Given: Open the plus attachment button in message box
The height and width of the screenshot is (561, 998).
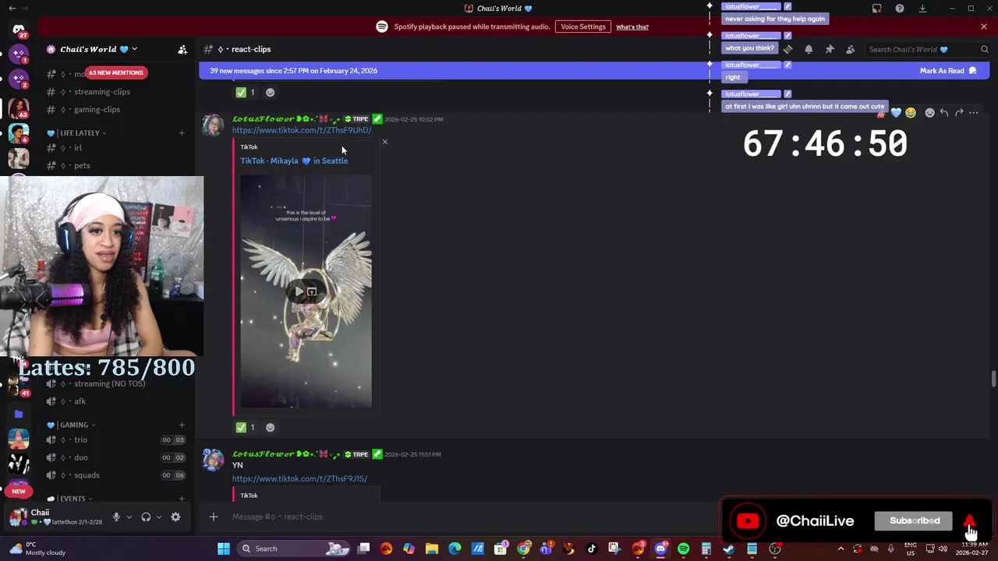Looking at the screenshot, I should pos(213,517).
